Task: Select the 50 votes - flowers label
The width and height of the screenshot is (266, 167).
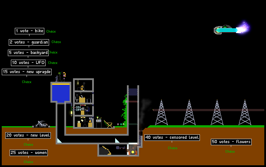Action: [x=231, y=142]
